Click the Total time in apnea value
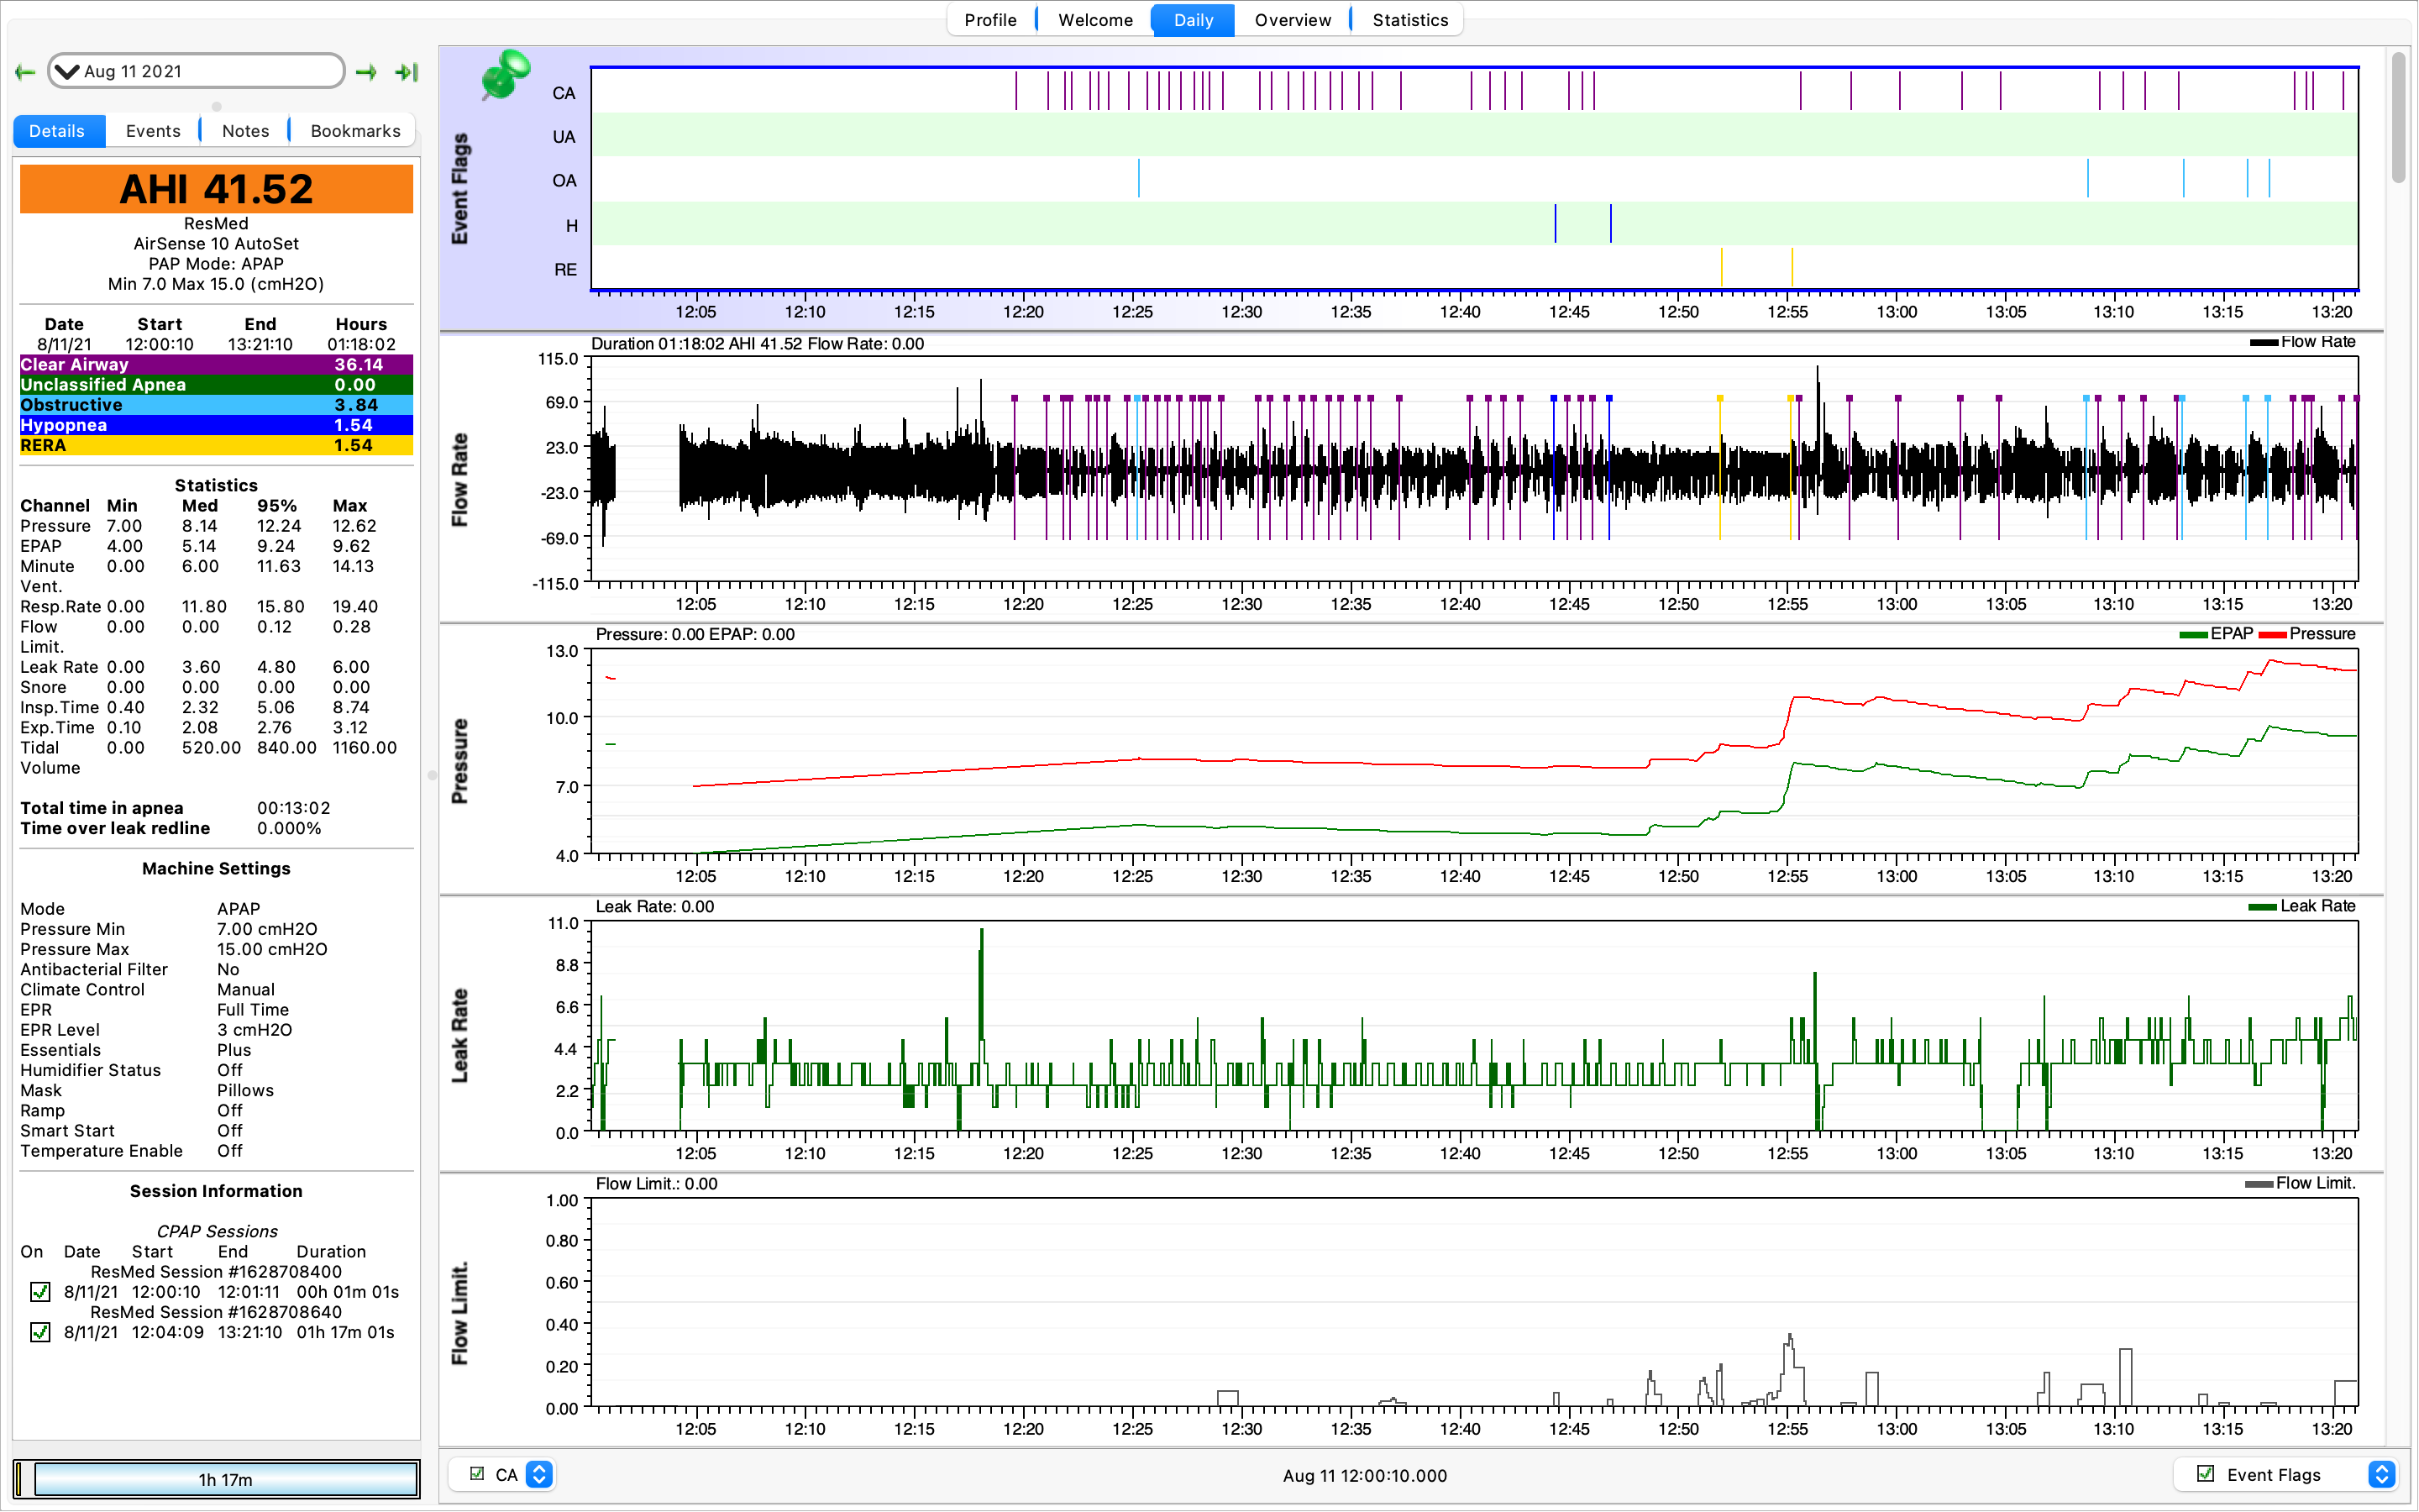Screen dimensions: 2419x1512 (293, 808)
